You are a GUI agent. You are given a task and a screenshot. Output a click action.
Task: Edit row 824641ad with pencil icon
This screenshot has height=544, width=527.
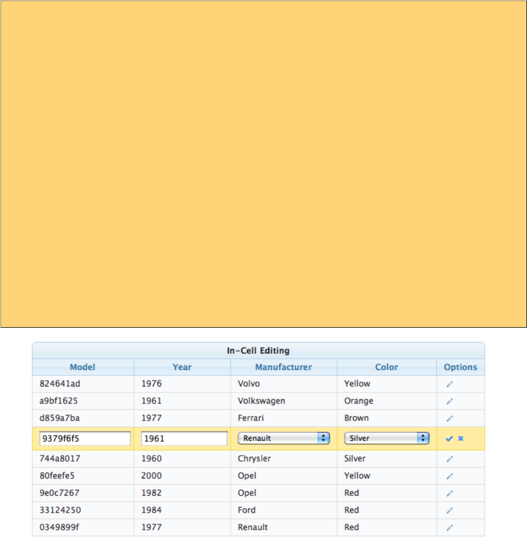pos(449,384)
